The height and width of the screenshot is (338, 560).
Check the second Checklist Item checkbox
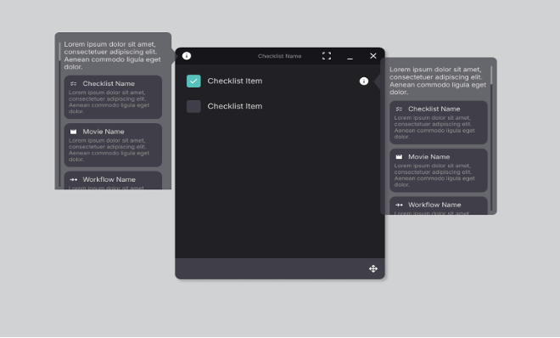pyautogui.click(x=193, y=106)
